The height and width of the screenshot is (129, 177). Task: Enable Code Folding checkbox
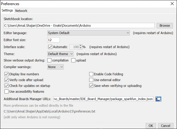point(91,74)
